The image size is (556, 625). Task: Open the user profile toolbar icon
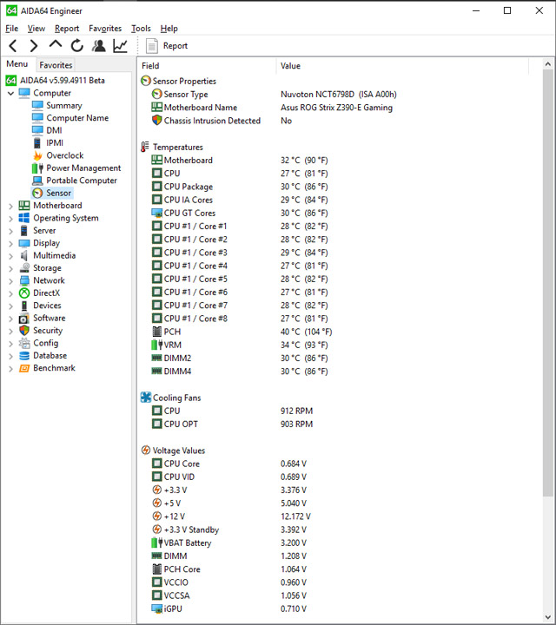98,46
